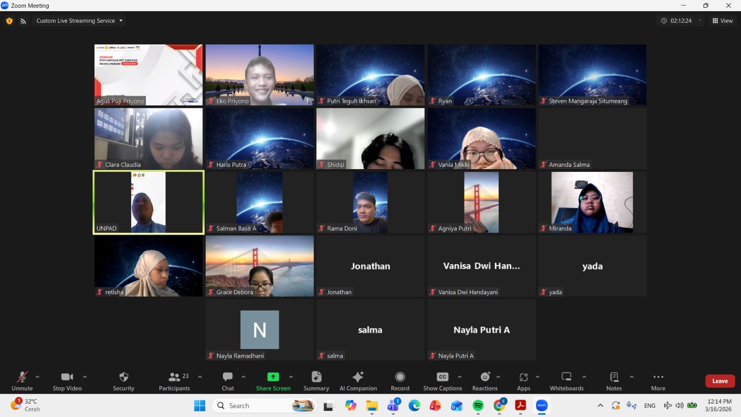This screenshot has height=417, width=741.
Task: Click the Share Screen icon
Action: click(273, 377)
